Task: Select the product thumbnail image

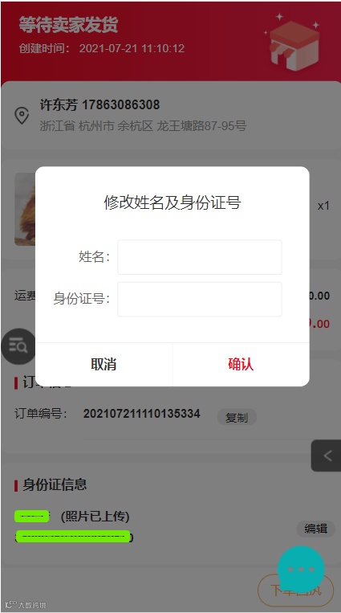Action: pos(25,209)
